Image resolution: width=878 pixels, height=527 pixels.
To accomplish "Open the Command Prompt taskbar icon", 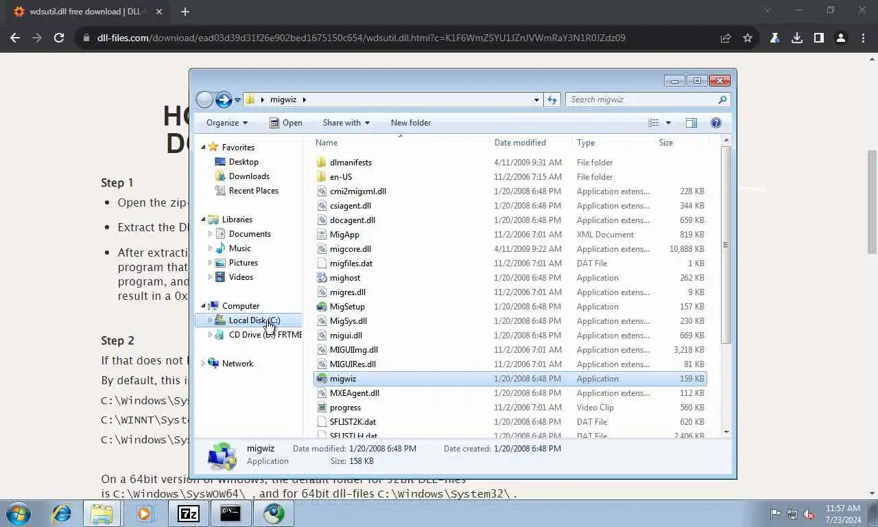I will click(230, 513).
